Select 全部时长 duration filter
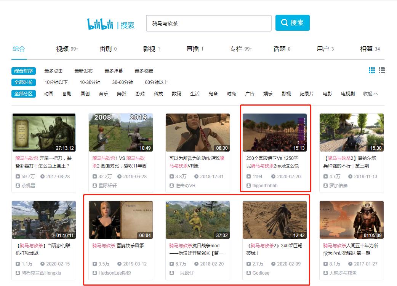Viewport: 397px width, 286px height. click(x=24, y=82)
